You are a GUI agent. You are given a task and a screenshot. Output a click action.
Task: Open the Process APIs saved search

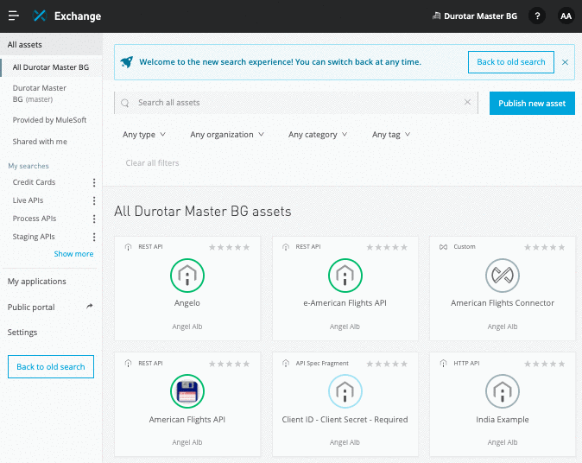(x=35, y=219)
